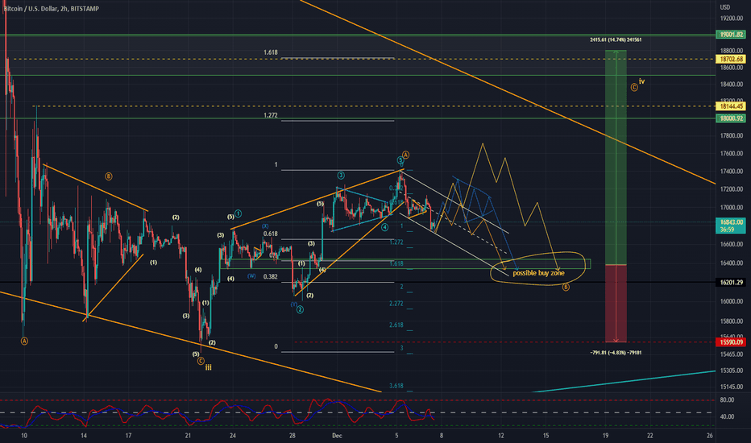Click date 26 on the time axis
The width and height of the screenshot is (751, 443).
click(709, 435)
